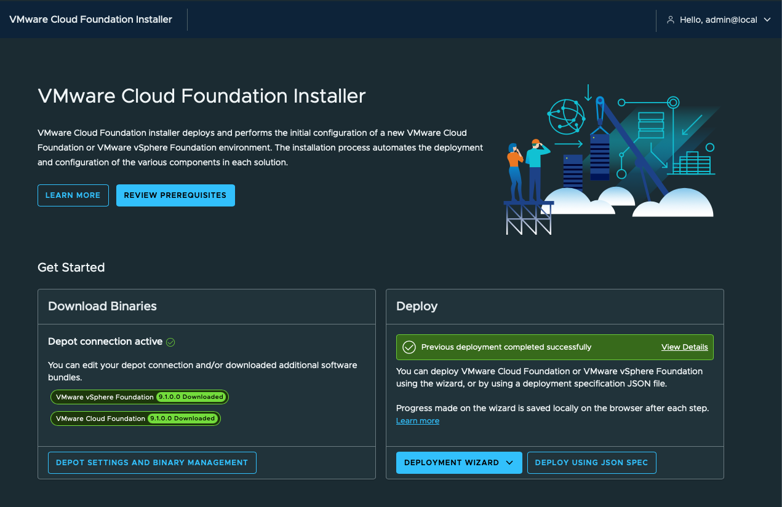Click the green depot connection active checkmark
Image resolution: width=782 pixels, height=507 pixels.
171,342
